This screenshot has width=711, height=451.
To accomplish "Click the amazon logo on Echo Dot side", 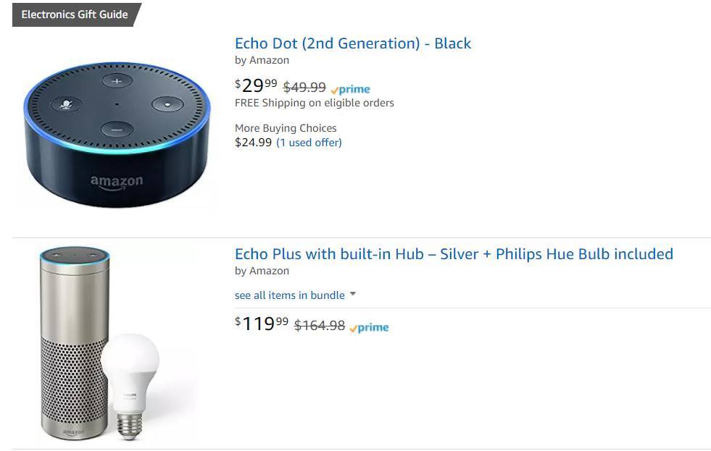I will click(x=117, y=182).
